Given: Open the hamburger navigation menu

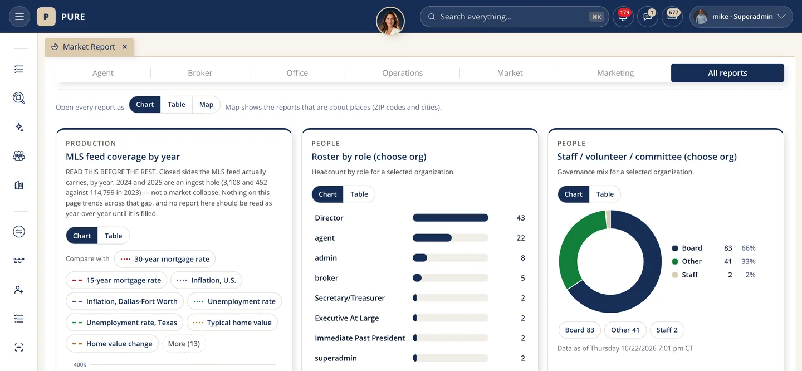Looking at the screenshot, I should tap(19, 17).
